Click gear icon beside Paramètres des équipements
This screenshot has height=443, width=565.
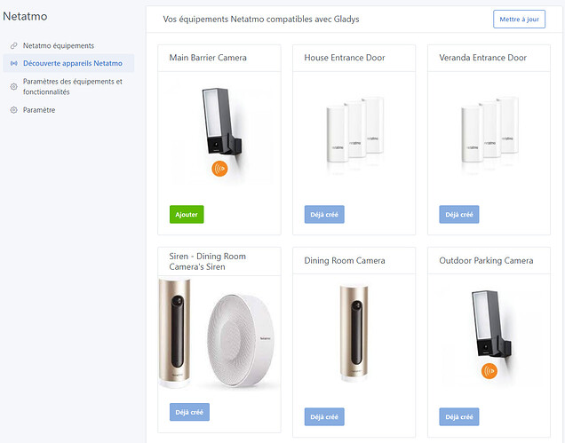tap(13, 86)
